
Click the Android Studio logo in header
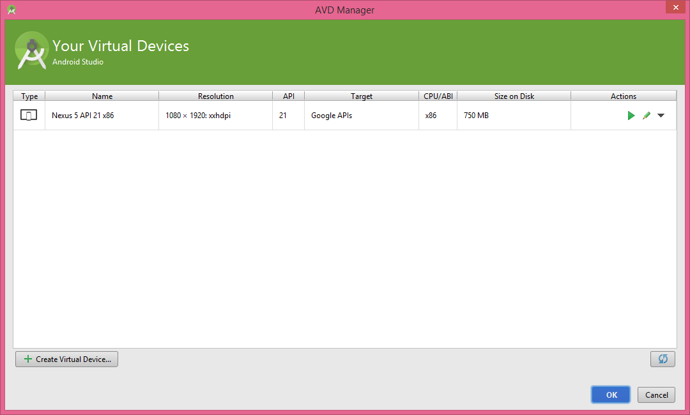point(31,51)
